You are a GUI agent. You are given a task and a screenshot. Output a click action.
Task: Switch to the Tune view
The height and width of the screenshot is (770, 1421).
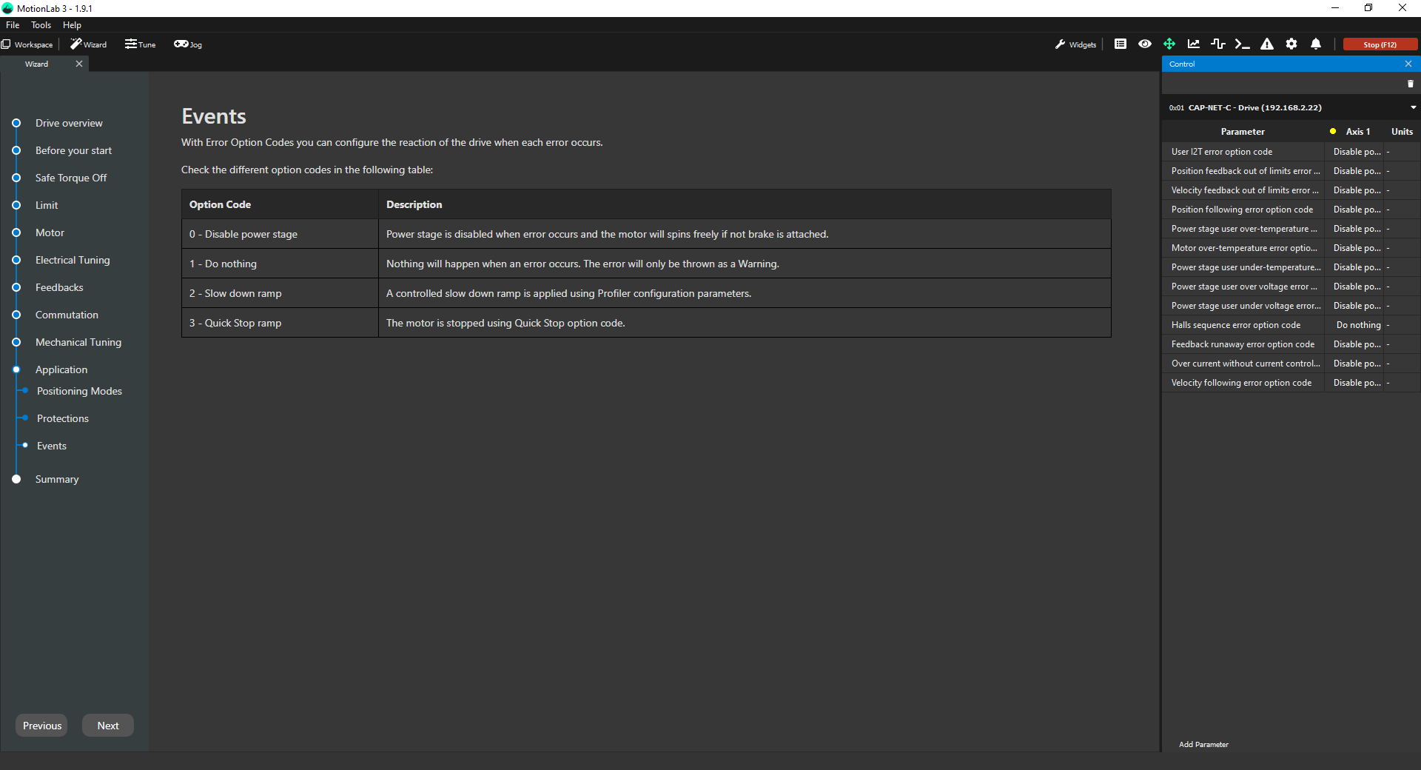(141, 44)
